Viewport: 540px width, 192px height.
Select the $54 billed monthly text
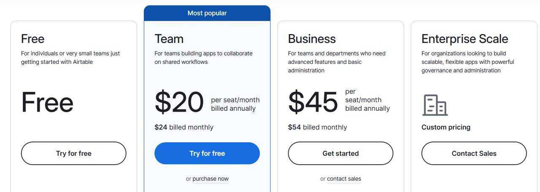coord(317,127)
